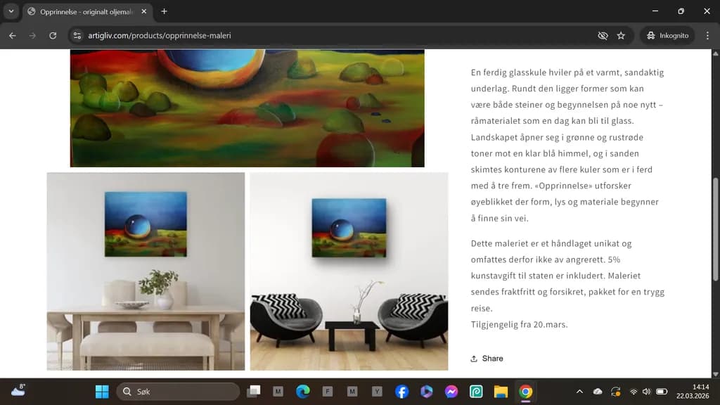Launch Microsoft Edge from taskbar
720x405 pixels.
[x=302, y=392]
